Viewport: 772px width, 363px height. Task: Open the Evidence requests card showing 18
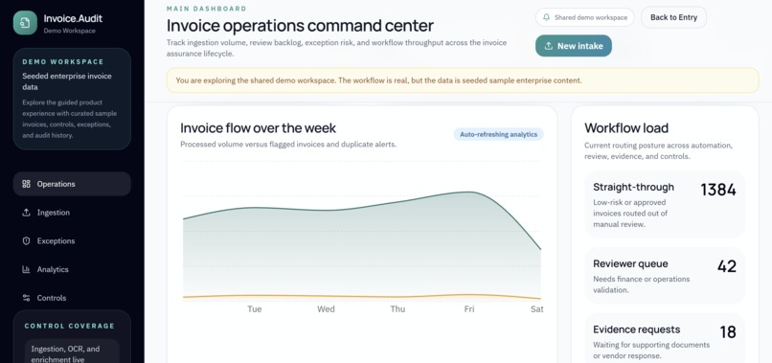pos(665,339)
